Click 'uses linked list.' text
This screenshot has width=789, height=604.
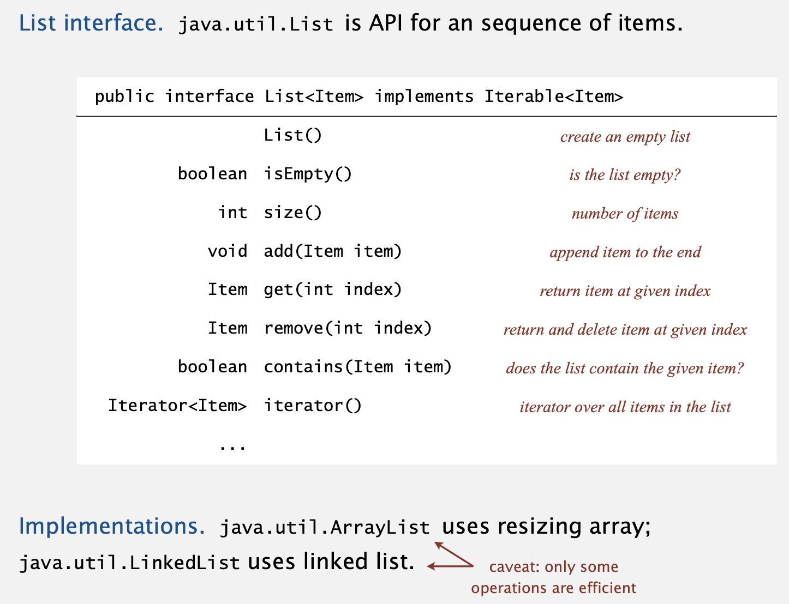tap(331, 562)
